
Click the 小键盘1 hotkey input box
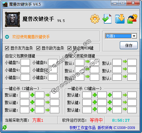(25, 77)
